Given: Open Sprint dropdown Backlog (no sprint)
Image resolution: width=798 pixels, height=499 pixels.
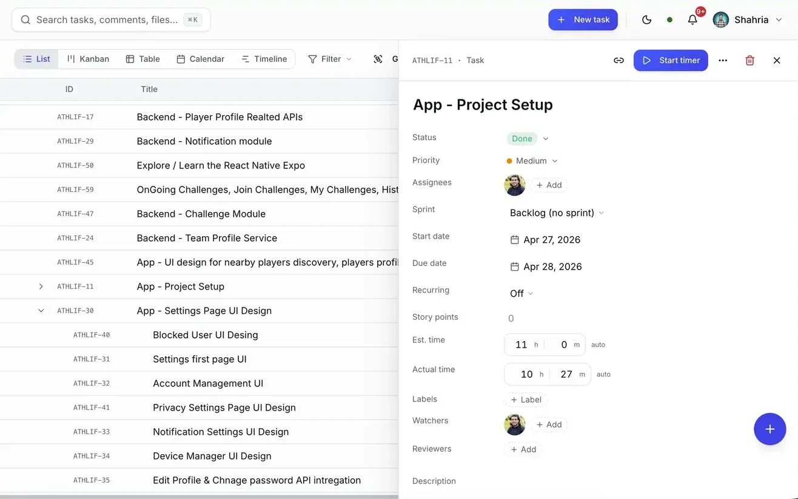Looking at the screenshot, I should point(557,213).
